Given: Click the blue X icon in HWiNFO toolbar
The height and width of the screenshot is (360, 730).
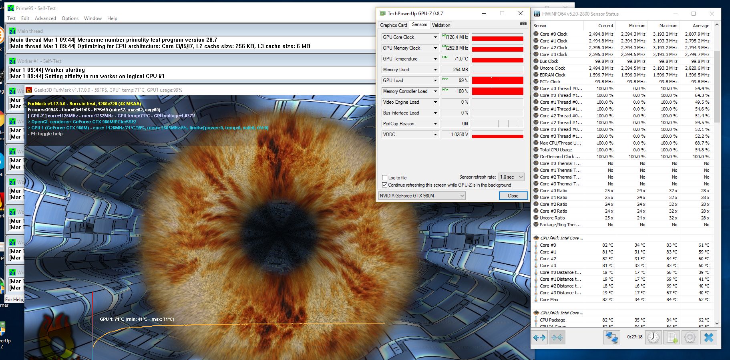Looking at the screenshot, I should point(708,338).
